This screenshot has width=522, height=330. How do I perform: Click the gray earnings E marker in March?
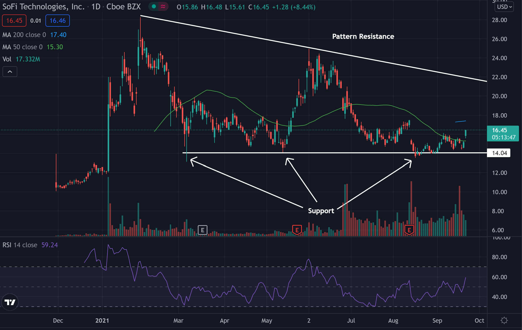pos(202,230)
